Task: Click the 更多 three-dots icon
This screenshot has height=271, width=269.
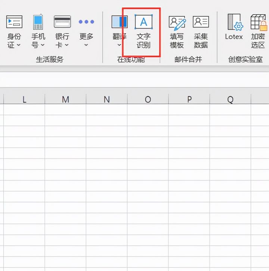Action: (86, 22)
